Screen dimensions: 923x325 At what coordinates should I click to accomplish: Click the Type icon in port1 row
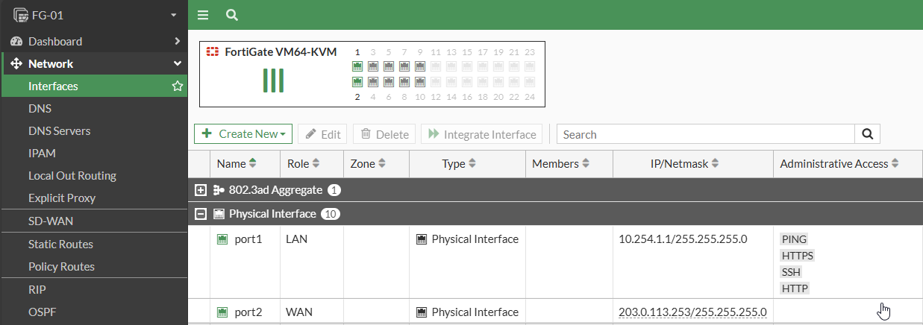point(422,239)
